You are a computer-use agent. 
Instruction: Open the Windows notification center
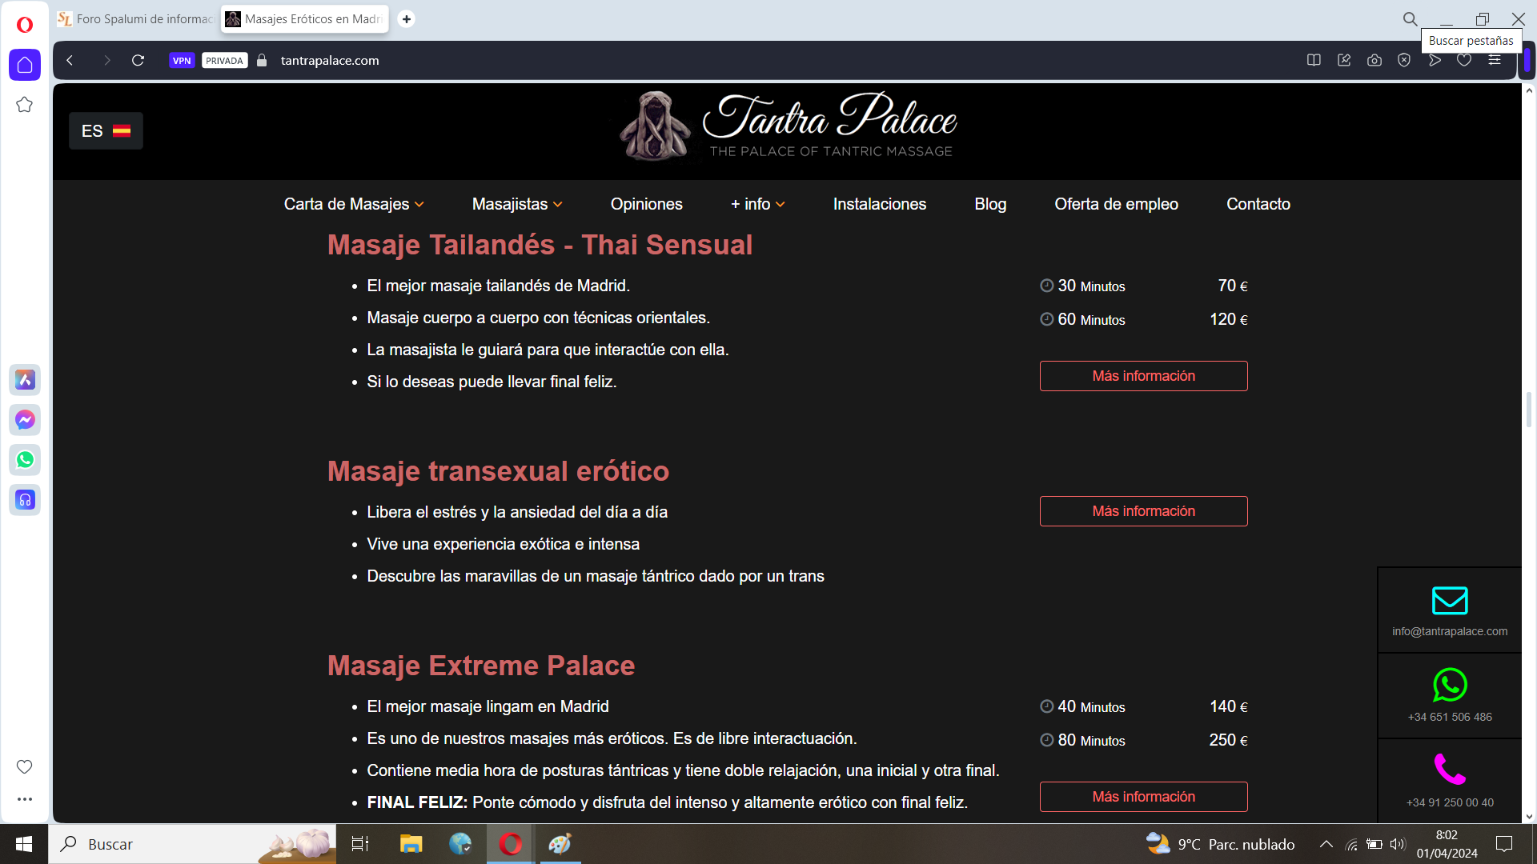click(x=1504, y=844)
